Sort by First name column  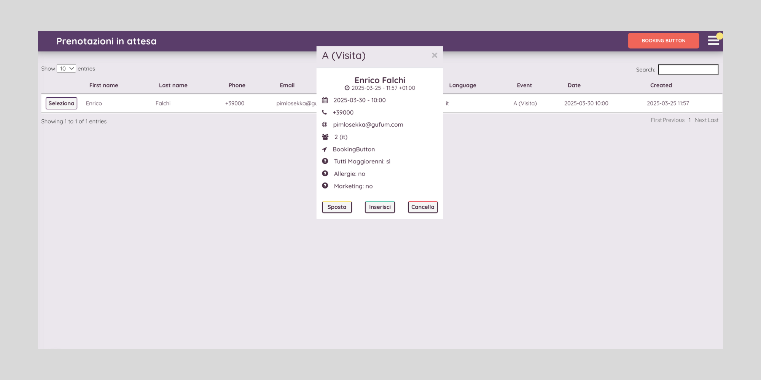pos(103,85)
